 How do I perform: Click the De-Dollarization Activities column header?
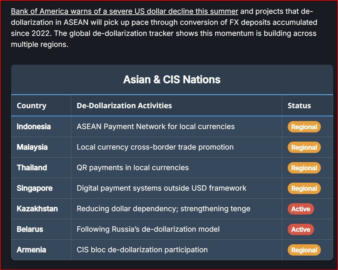coord(124,106)
